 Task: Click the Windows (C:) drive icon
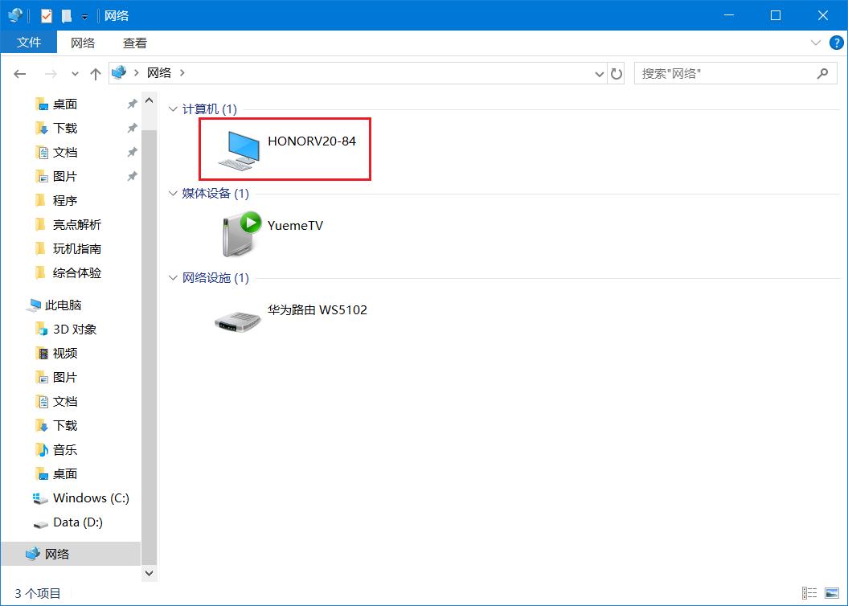click(x=40, y=498)
